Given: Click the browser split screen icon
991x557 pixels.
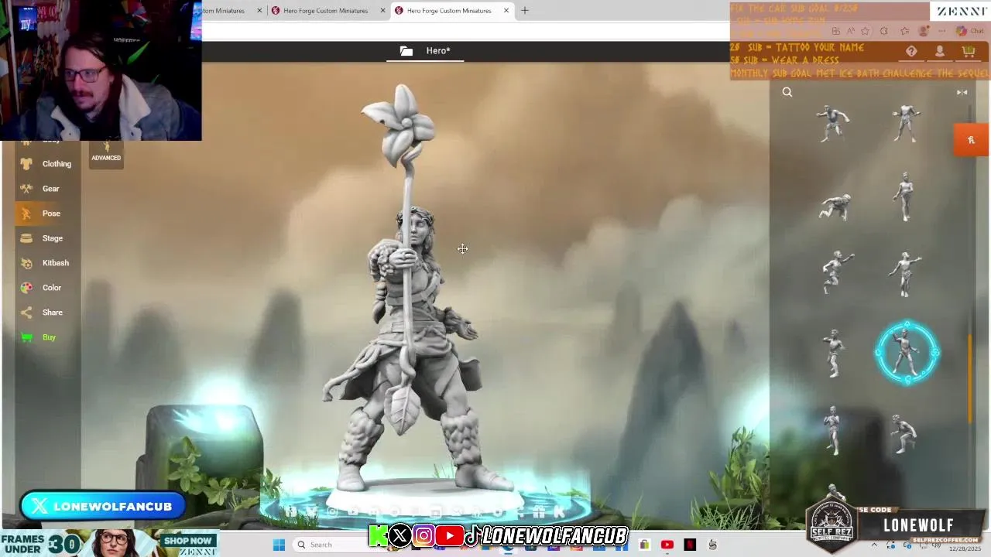Looking at the screenshot, I should 835,31.
